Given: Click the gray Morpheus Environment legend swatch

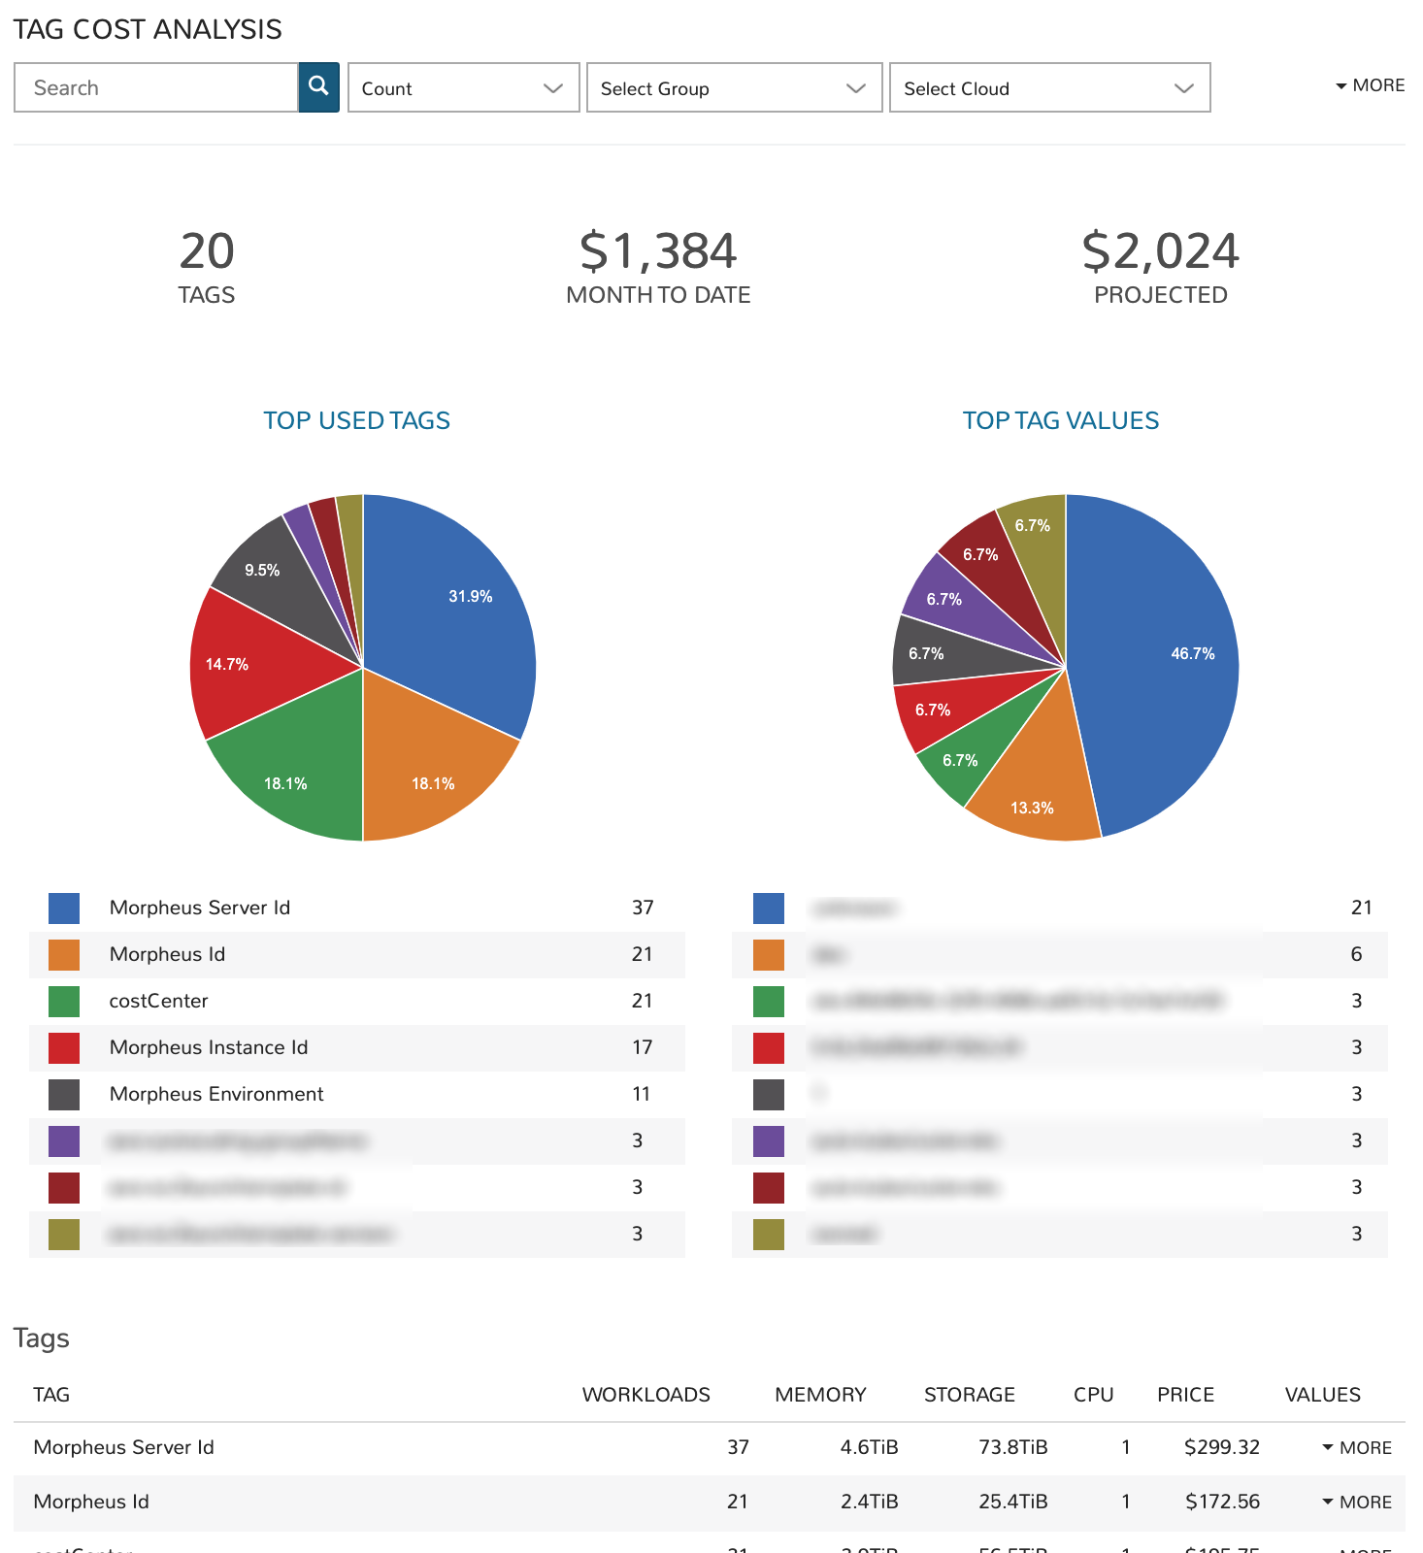Looking at the screenshot, I should (64, 1095).
